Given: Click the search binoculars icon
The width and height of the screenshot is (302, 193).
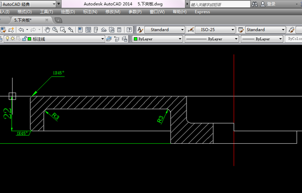Looking at the screenshot, I should click(x=254, y=4).
